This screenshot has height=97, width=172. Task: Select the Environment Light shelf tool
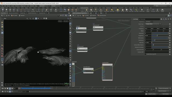(118, 10)
